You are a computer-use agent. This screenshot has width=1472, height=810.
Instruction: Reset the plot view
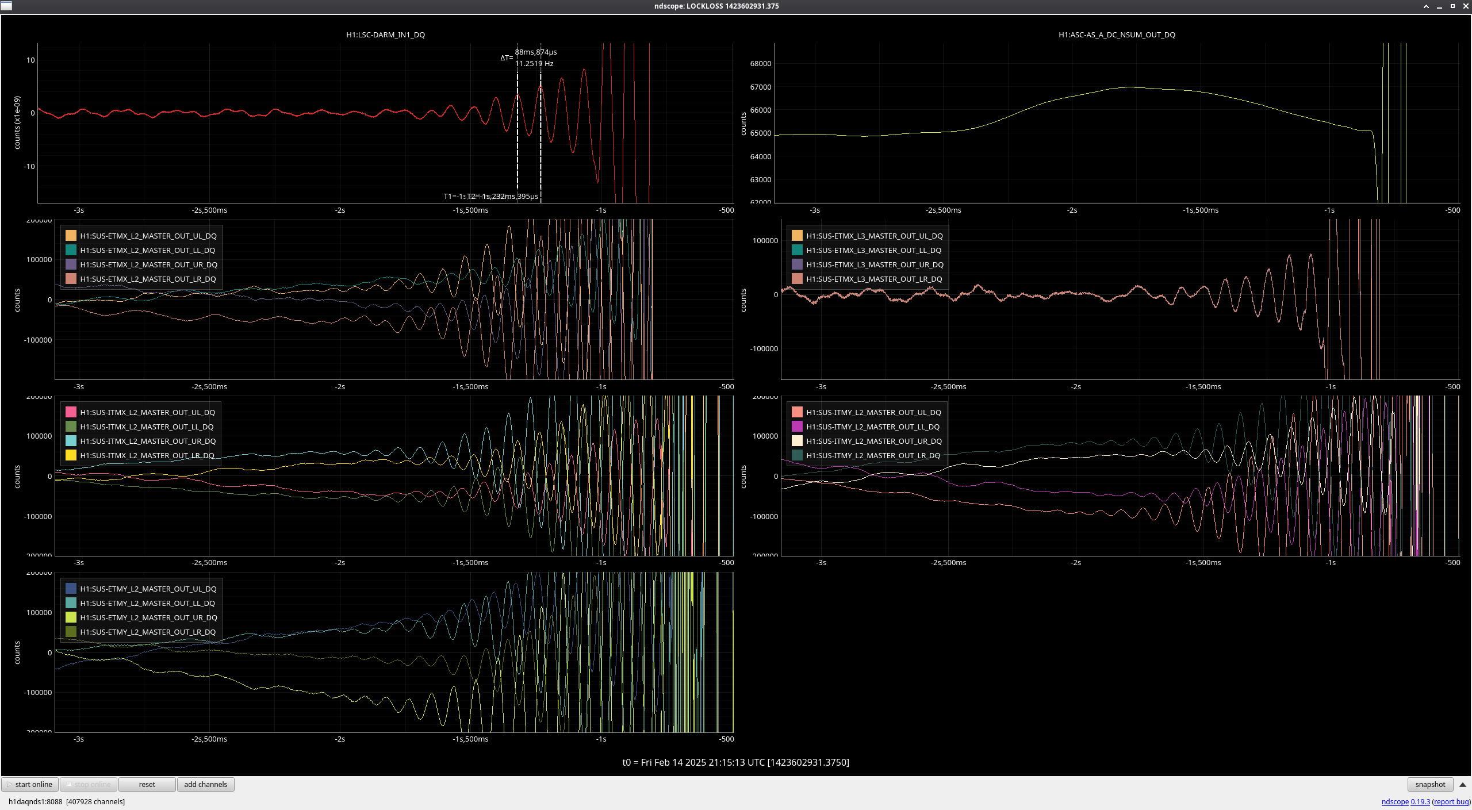pos(147,784)
